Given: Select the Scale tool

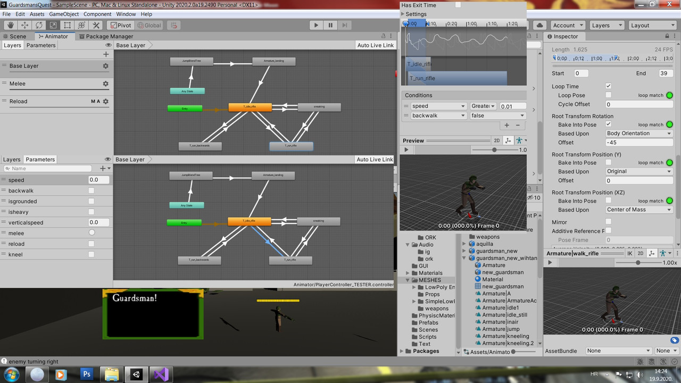Looking at the screenshot, I should 53,25.
